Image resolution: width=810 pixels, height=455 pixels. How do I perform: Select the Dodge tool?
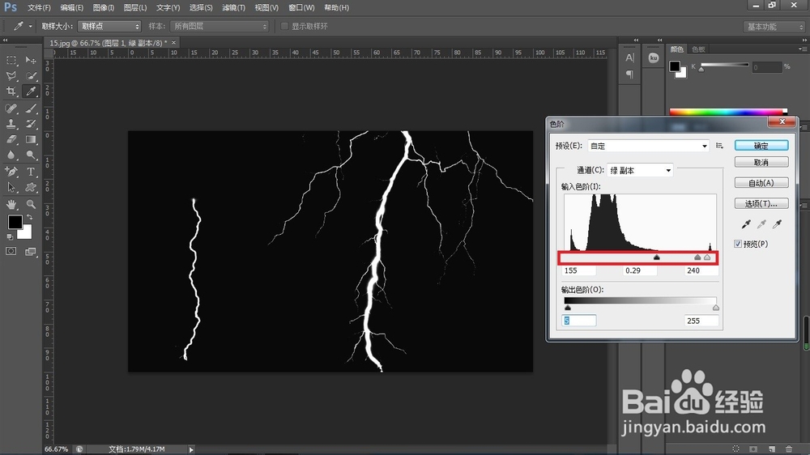(31, 155)
